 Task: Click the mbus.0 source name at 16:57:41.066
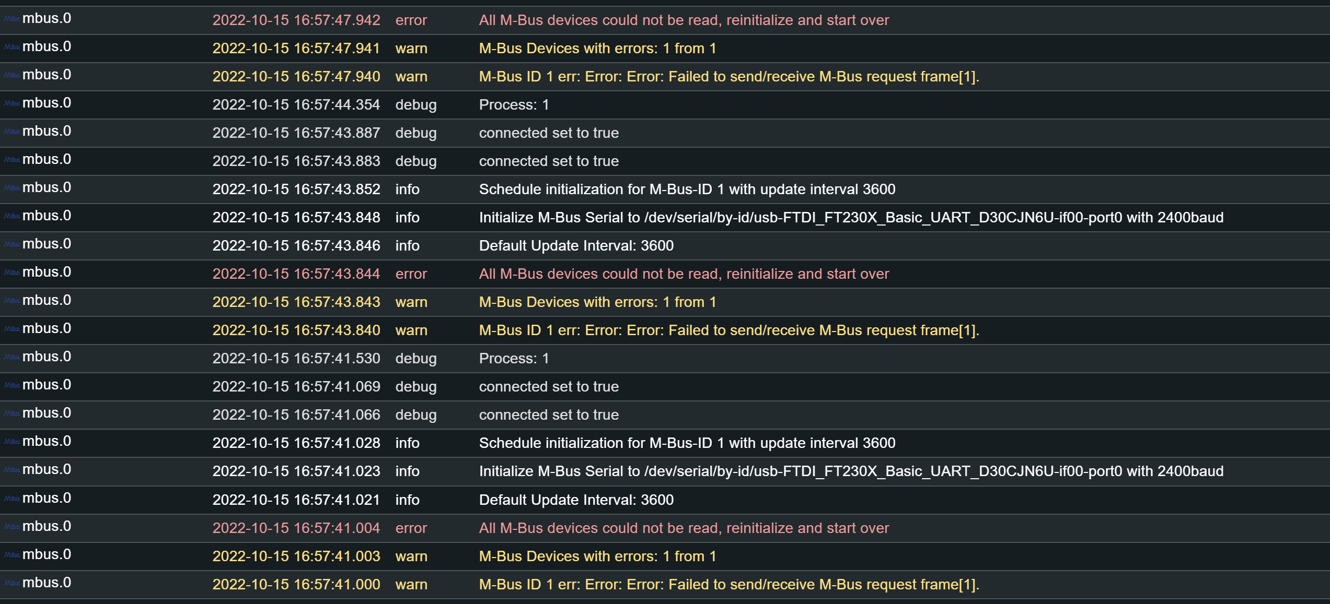pos(47,413)
